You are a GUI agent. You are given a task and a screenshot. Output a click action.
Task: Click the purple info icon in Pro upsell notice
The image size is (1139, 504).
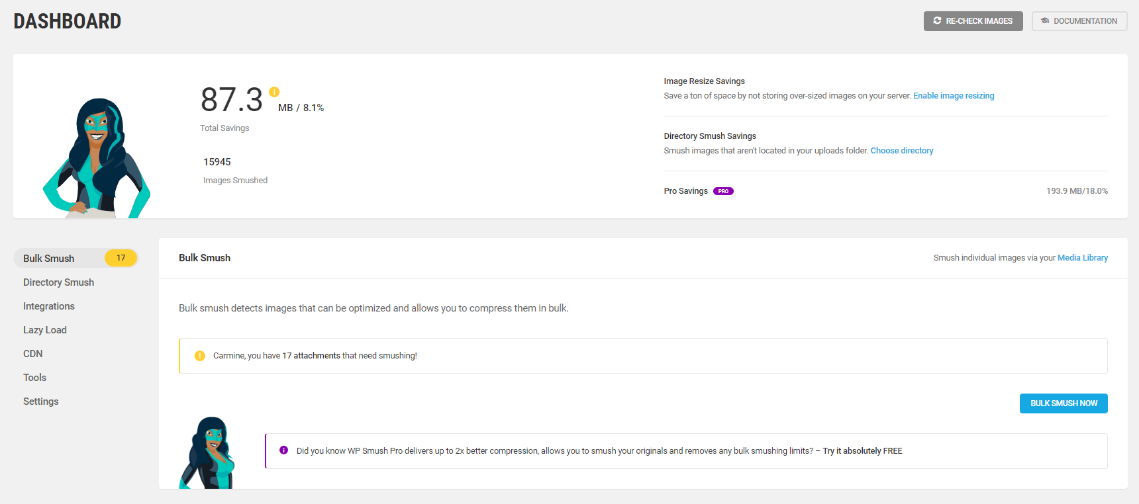[283, 450]
